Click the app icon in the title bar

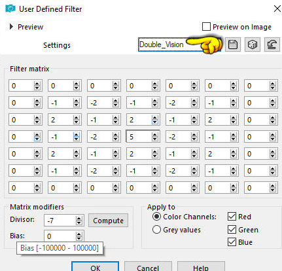click(x=10, y=9)
